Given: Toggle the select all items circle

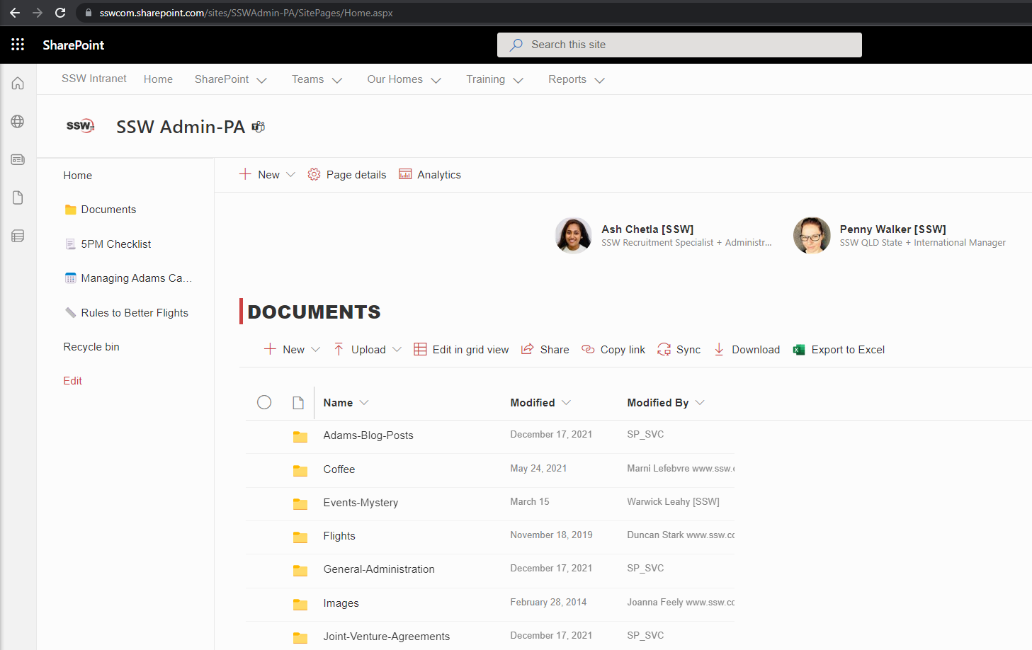Looking at the screenshot, I should (264, 402).
